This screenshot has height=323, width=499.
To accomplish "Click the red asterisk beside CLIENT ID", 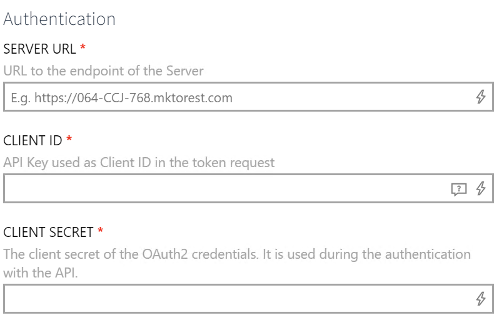I will (x=69, y=140).
